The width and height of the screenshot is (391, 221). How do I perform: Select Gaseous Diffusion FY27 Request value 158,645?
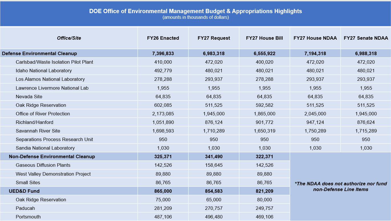214,165
